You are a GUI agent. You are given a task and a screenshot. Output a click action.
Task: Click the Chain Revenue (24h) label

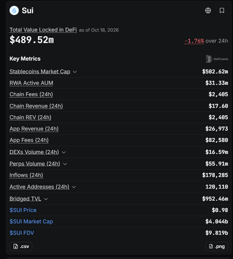pos(36,106)
